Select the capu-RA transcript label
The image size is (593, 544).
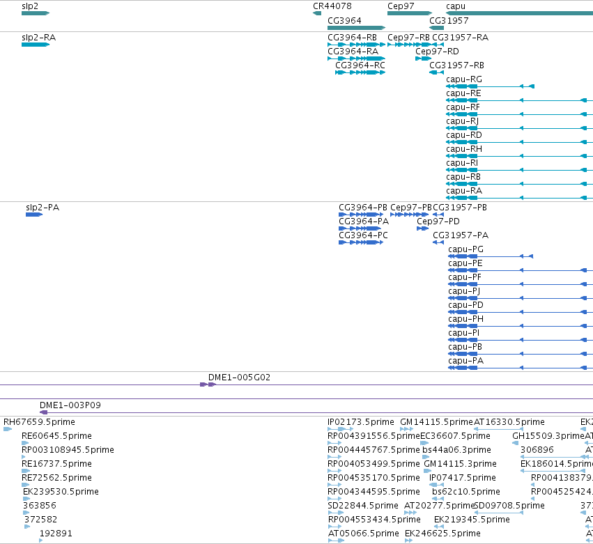point(464,191)
